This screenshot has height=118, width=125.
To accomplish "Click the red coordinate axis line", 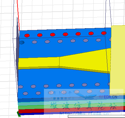I will 18,15.
